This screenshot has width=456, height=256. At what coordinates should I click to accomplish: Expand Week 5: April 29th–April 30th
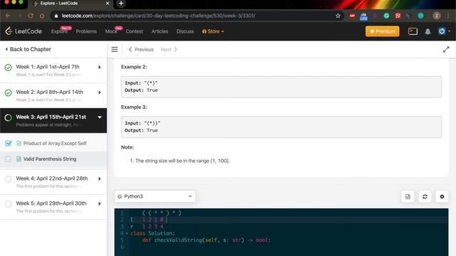[x=53, y=207]
